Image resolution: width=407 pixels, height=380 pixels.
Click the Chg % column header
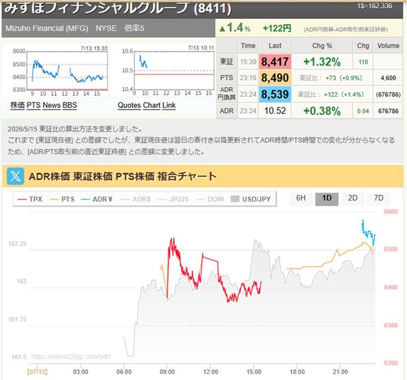point(322,46)
